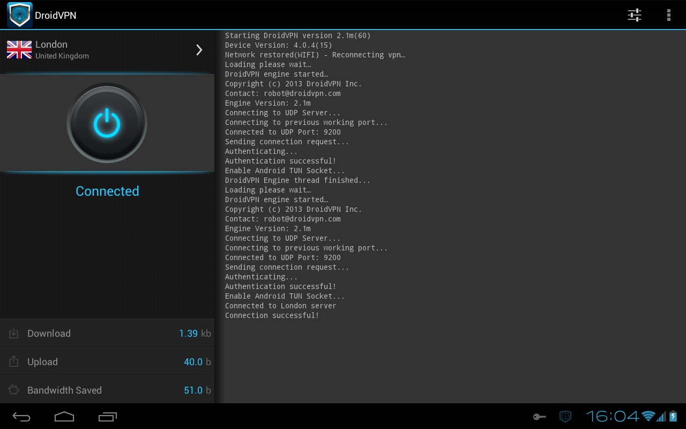Click the battery charging indicator
The image size is (686, 429).
point(674,416)
